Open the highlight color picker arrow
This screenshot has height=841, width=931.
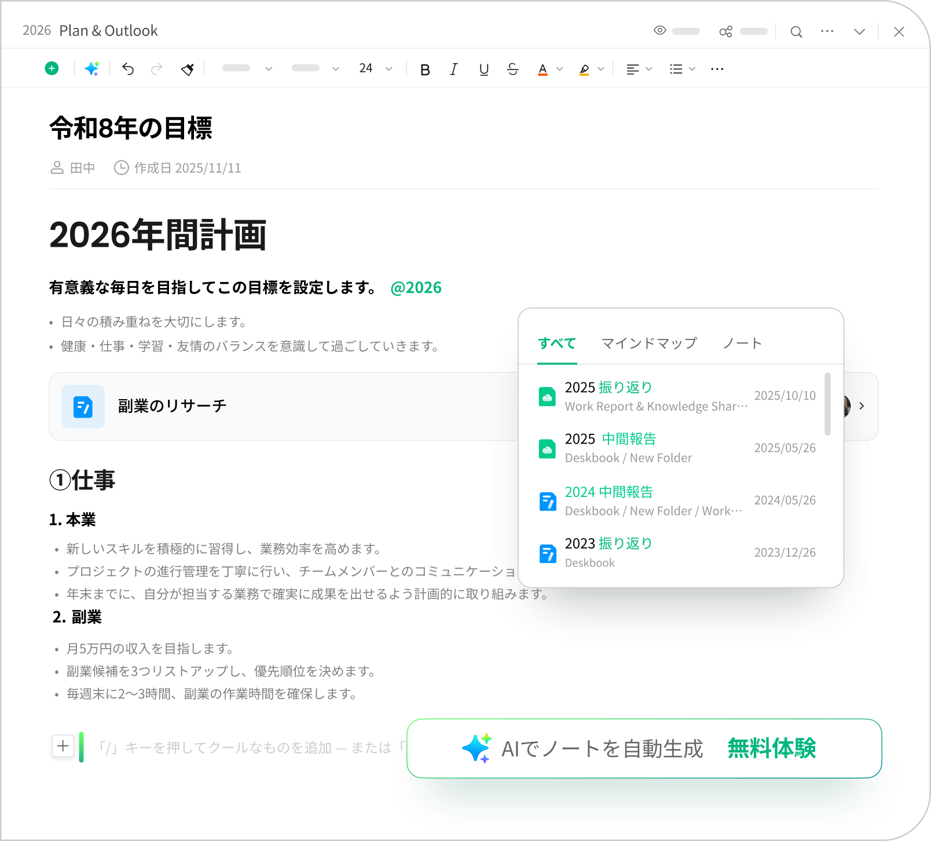coord(601,69)
